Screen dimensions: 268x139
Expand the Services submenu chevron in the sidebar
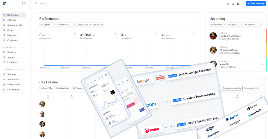(x=24, y=52)
